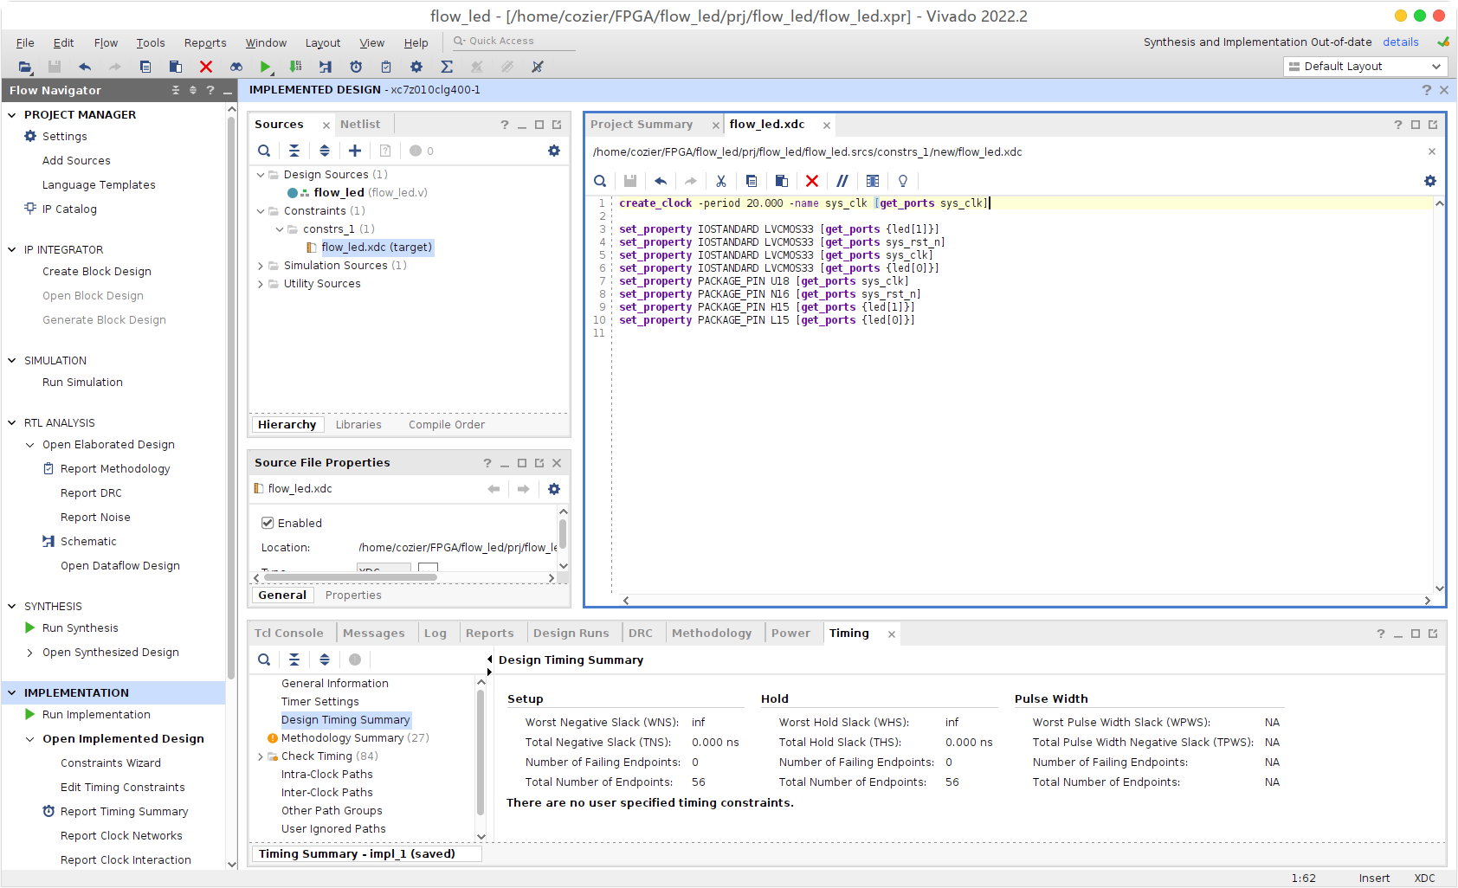Click the scissors cut icon in editor toolbar

pyautogui.click(x=720, y=181)
